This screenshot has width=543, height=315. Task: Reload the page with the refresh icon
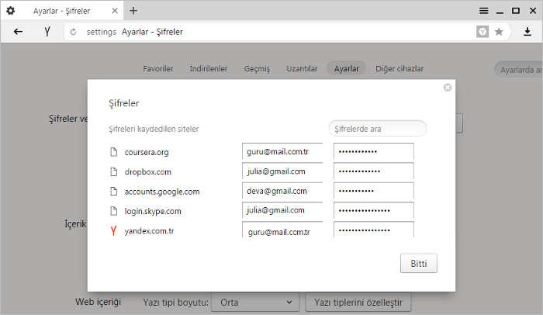[x=73, y=32]
